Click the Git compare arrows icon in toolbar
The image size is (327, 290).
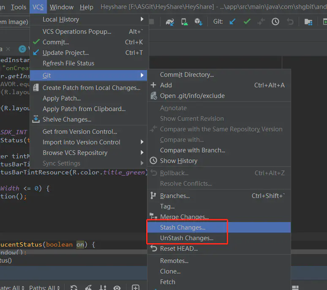261,22
